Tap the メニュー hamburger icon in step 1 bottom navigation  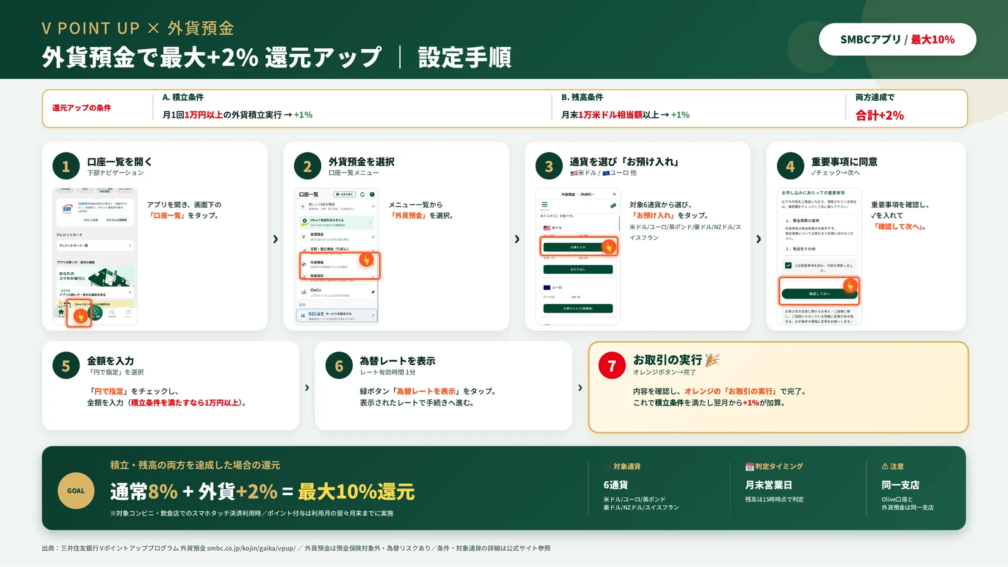coord(129,311)
